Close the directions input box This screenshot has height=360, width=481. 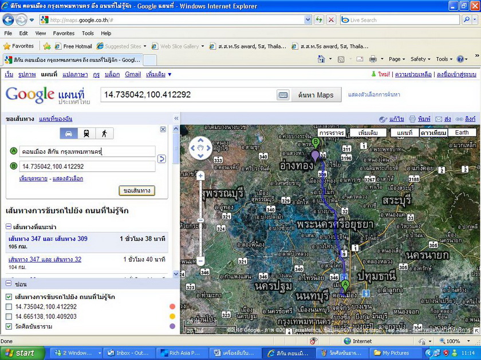[x=163, y=130]
